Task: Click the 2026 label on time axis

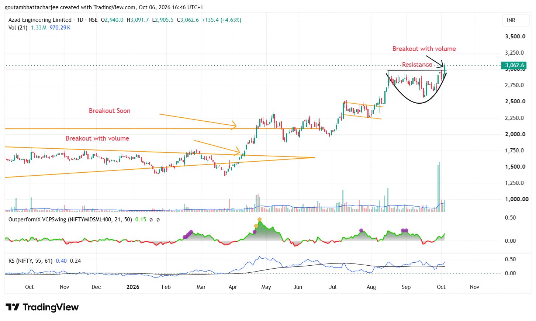Action: (x=133, y=287)
